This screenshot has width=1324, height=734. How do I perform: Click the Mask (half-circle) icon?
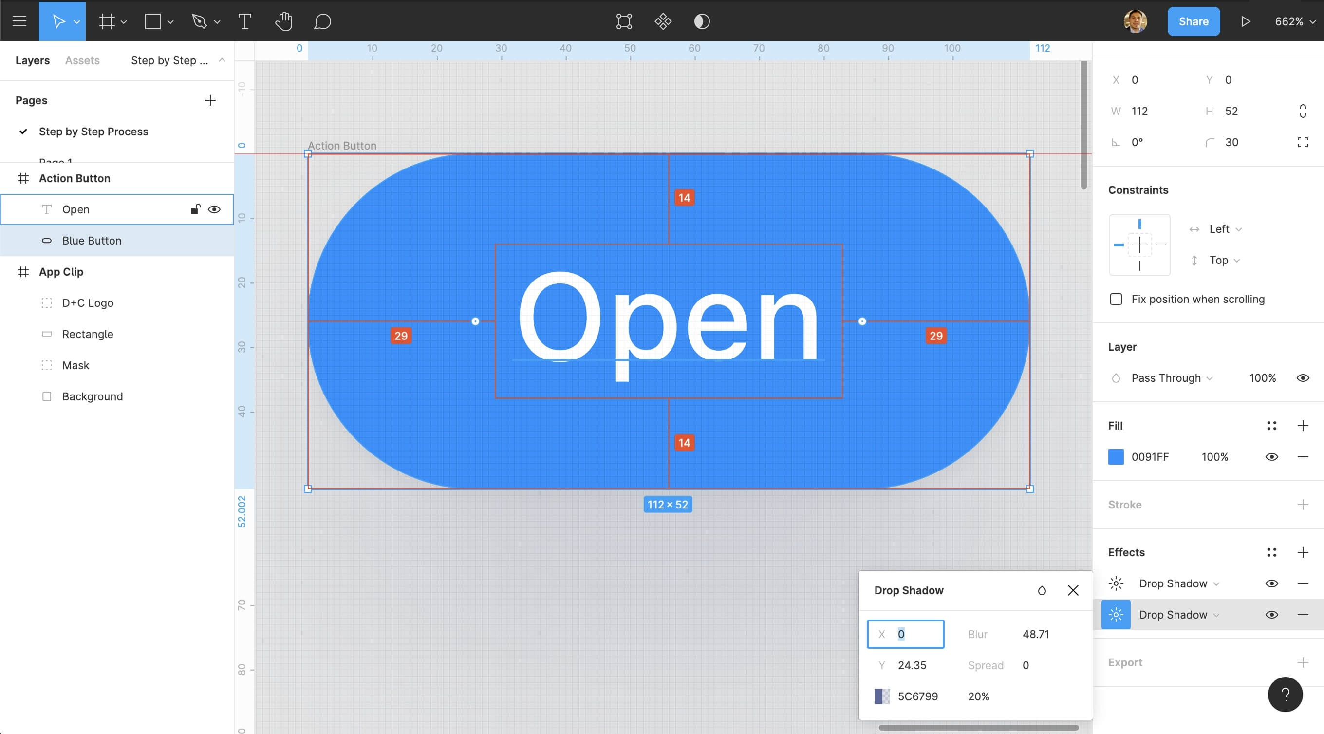coord(702,21)
